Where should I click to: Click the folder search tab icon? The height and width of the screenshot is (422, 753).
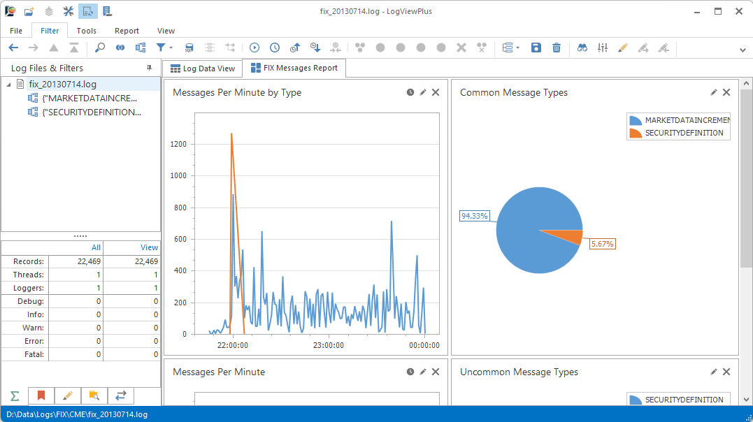(x=94, y=395)
